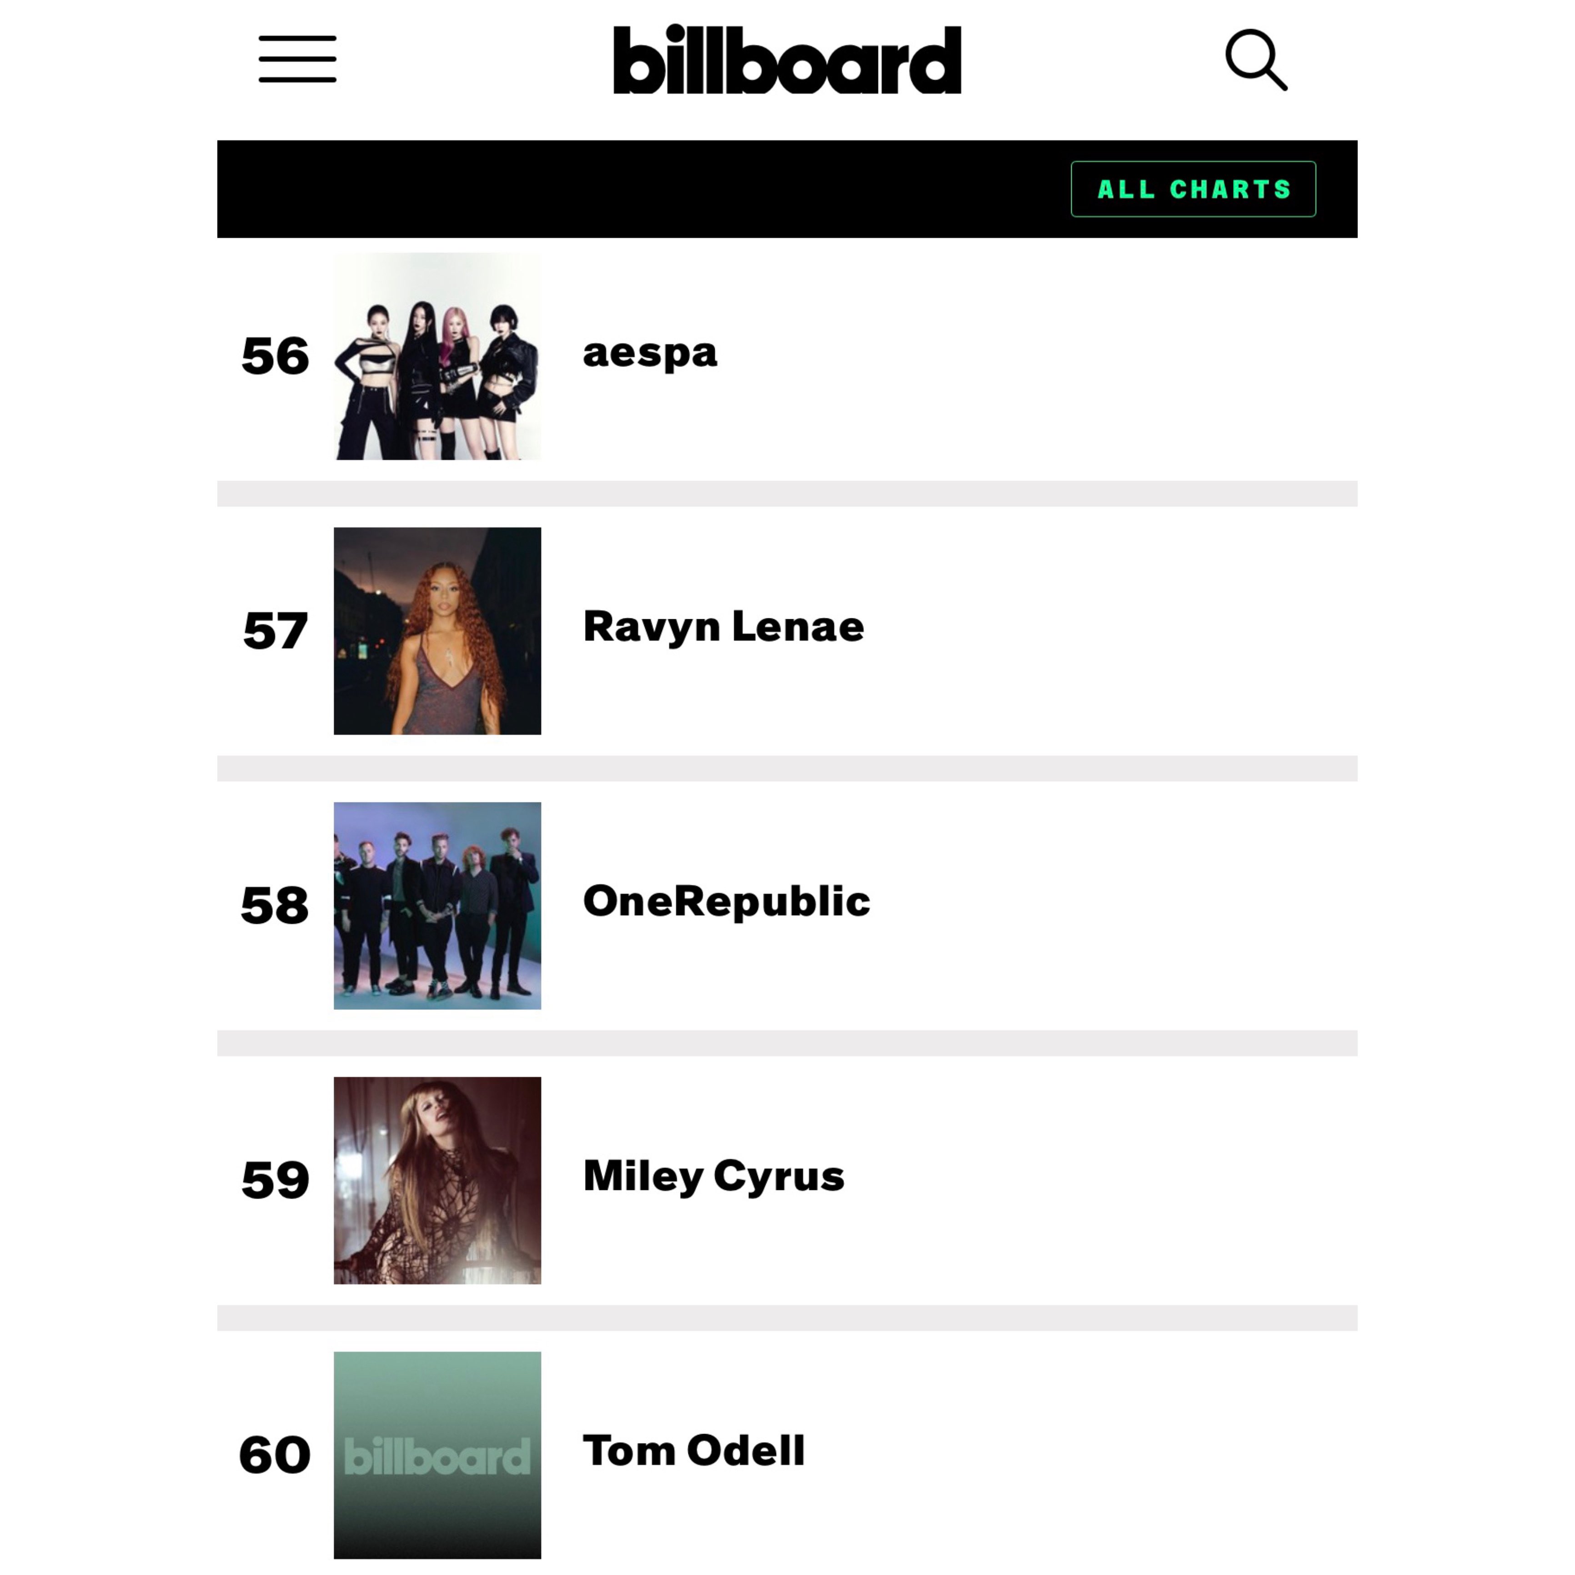The image size is (1575, 1575).
Task: Select chart rank number 59
Action: coord(276,1179)
